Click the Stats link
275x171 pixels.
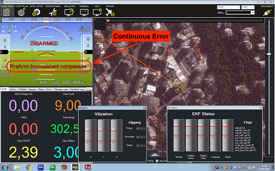click(220, 12)
